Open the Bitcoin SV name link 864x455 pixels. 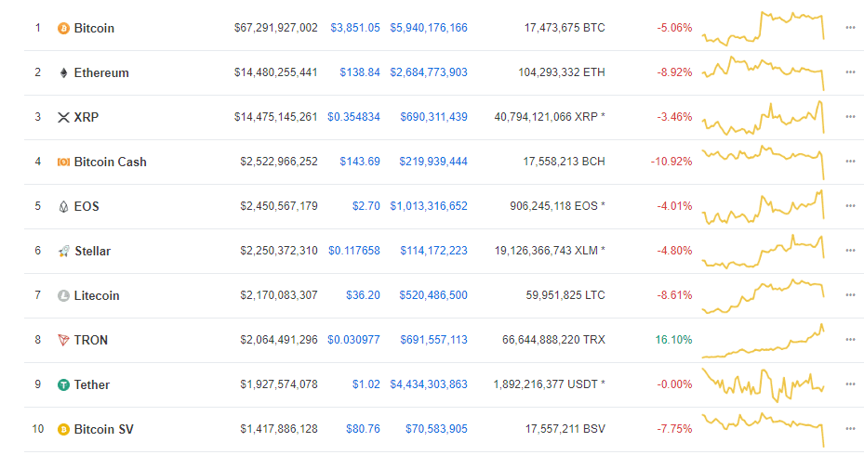103,429
